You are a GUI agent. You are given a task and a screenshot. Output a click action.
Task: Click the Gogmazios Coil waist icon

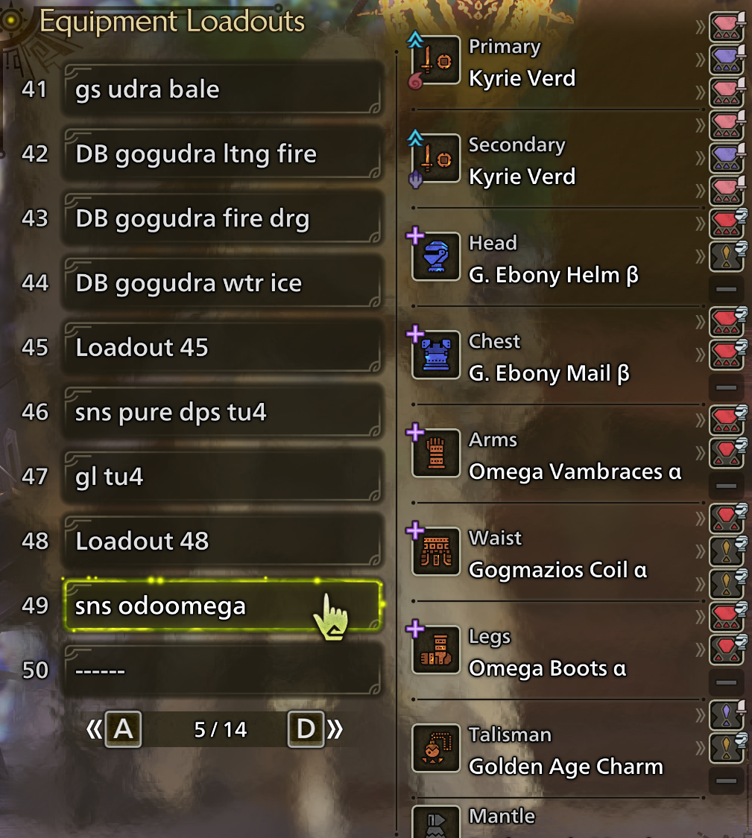coord(436,551)
